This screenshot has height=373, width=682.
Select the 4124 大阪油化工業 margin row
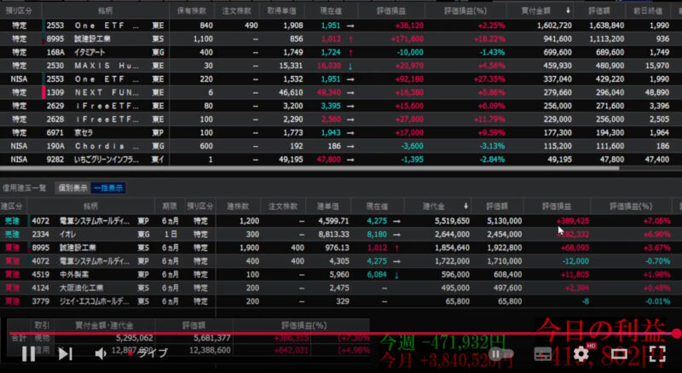(341, 288)
